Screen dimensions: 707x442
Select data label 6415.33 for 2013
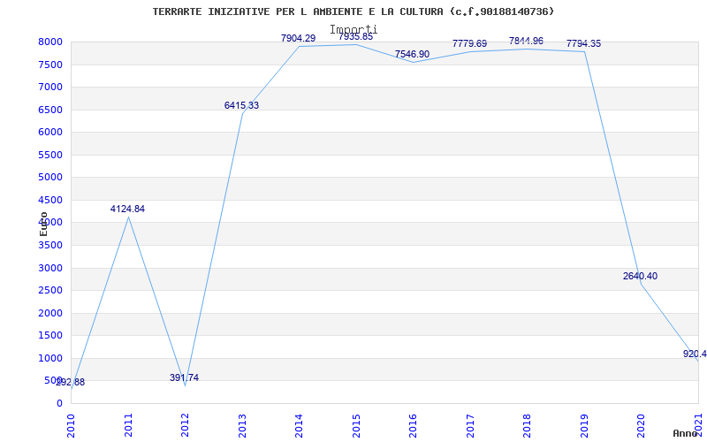(241, 105)
